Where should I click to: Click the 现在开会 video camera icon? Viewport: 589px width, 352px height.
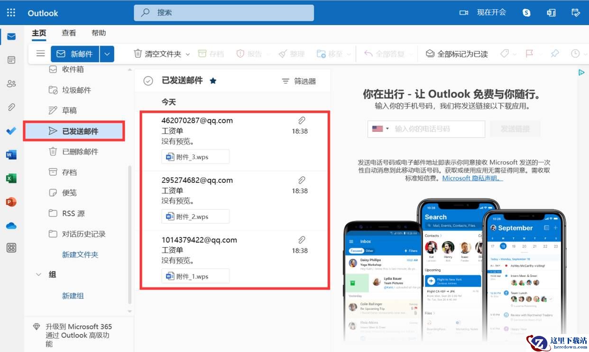464,13
